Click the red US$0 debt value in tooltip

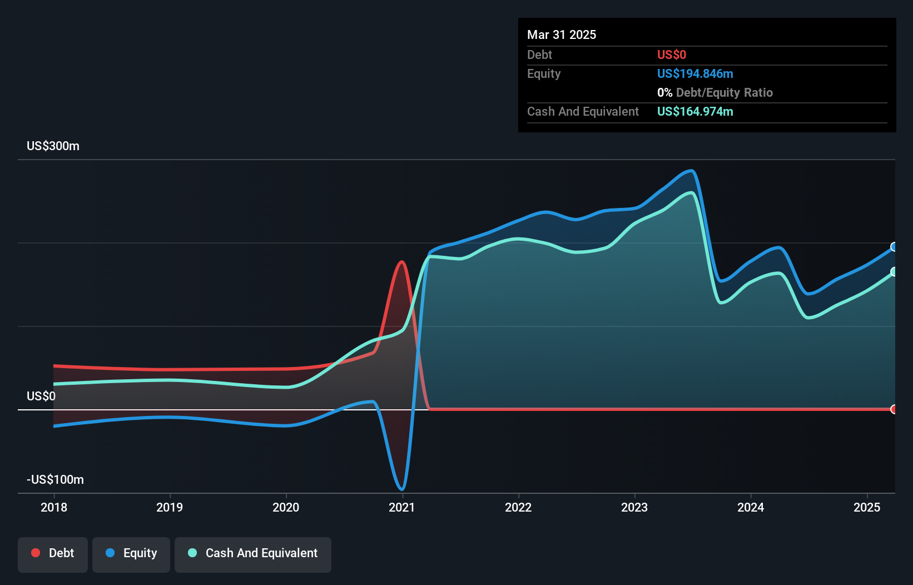pos(672,55)
